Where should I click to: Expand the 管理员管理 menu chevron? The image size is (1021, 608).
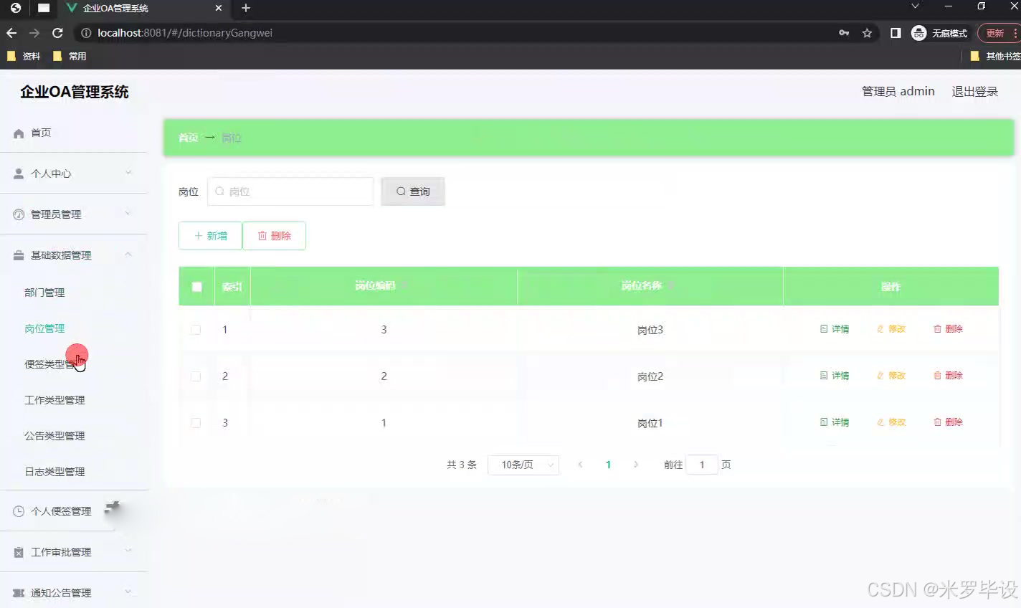click(128, 214)
